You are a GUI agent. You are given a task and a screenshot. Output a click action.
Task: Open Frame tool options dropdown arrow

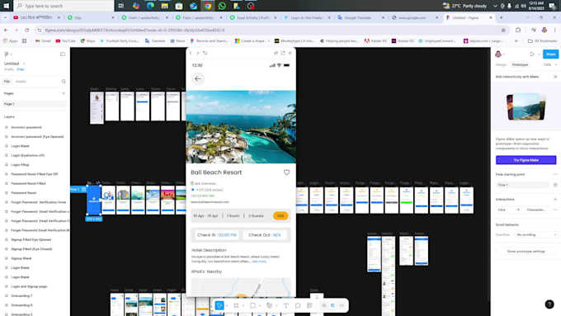243,306
